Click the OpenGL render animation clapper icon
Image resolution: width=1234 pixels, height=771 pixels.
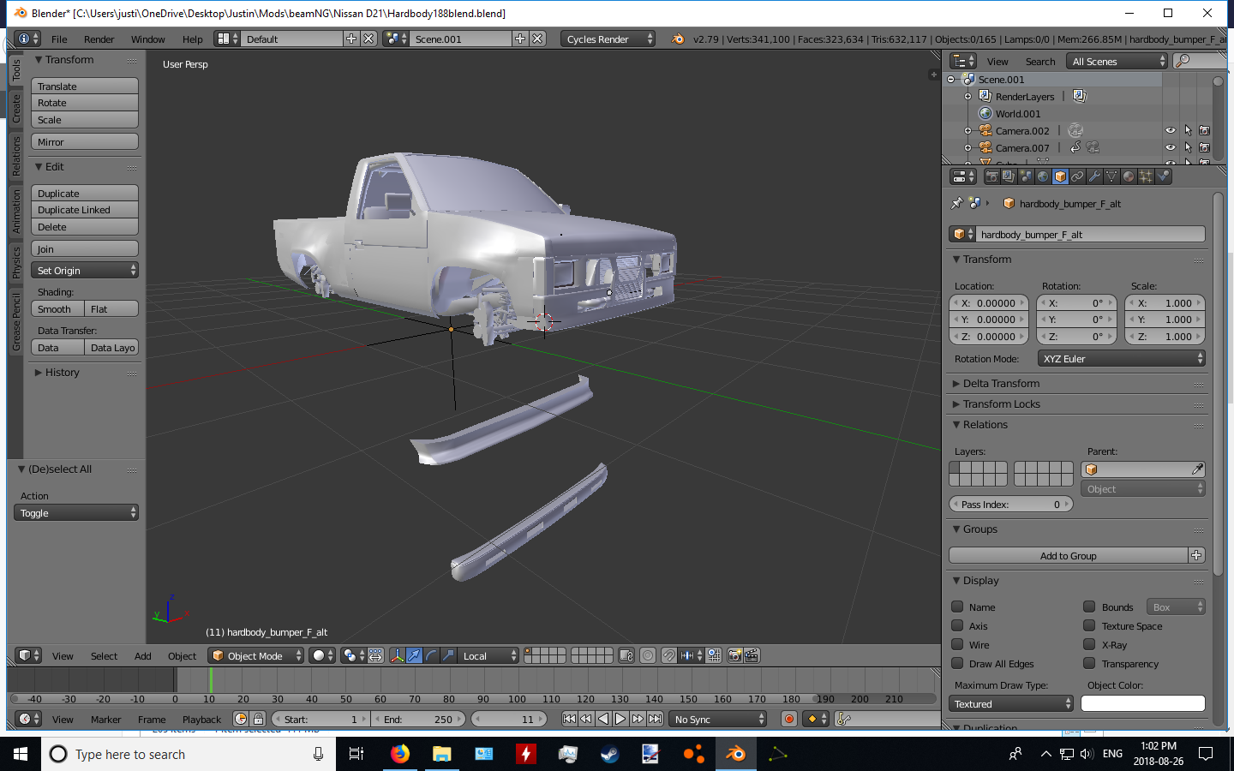752,655
